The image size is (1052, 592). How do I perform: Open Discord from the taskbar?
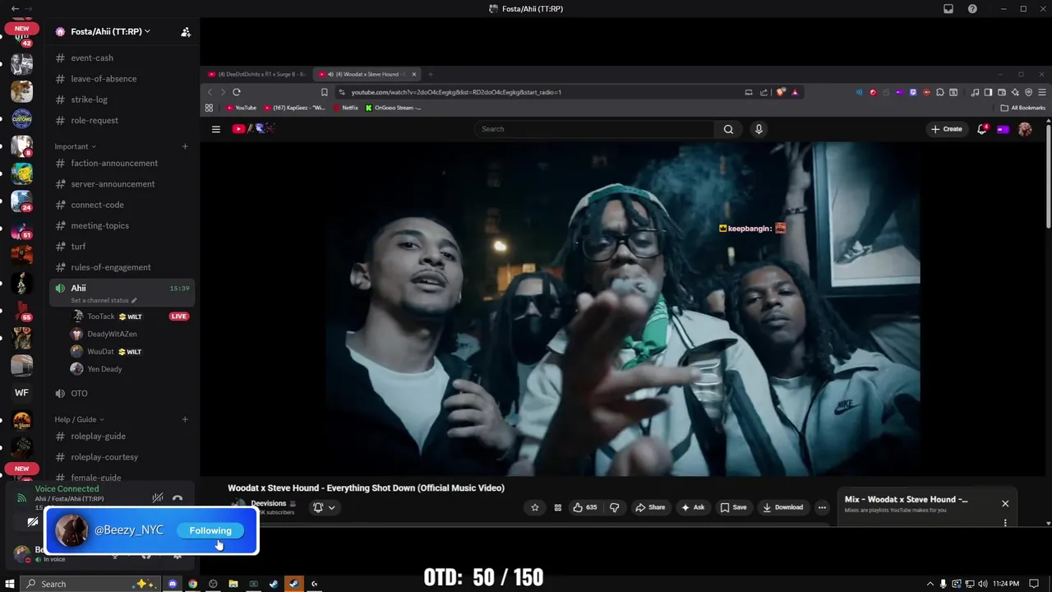173,584
